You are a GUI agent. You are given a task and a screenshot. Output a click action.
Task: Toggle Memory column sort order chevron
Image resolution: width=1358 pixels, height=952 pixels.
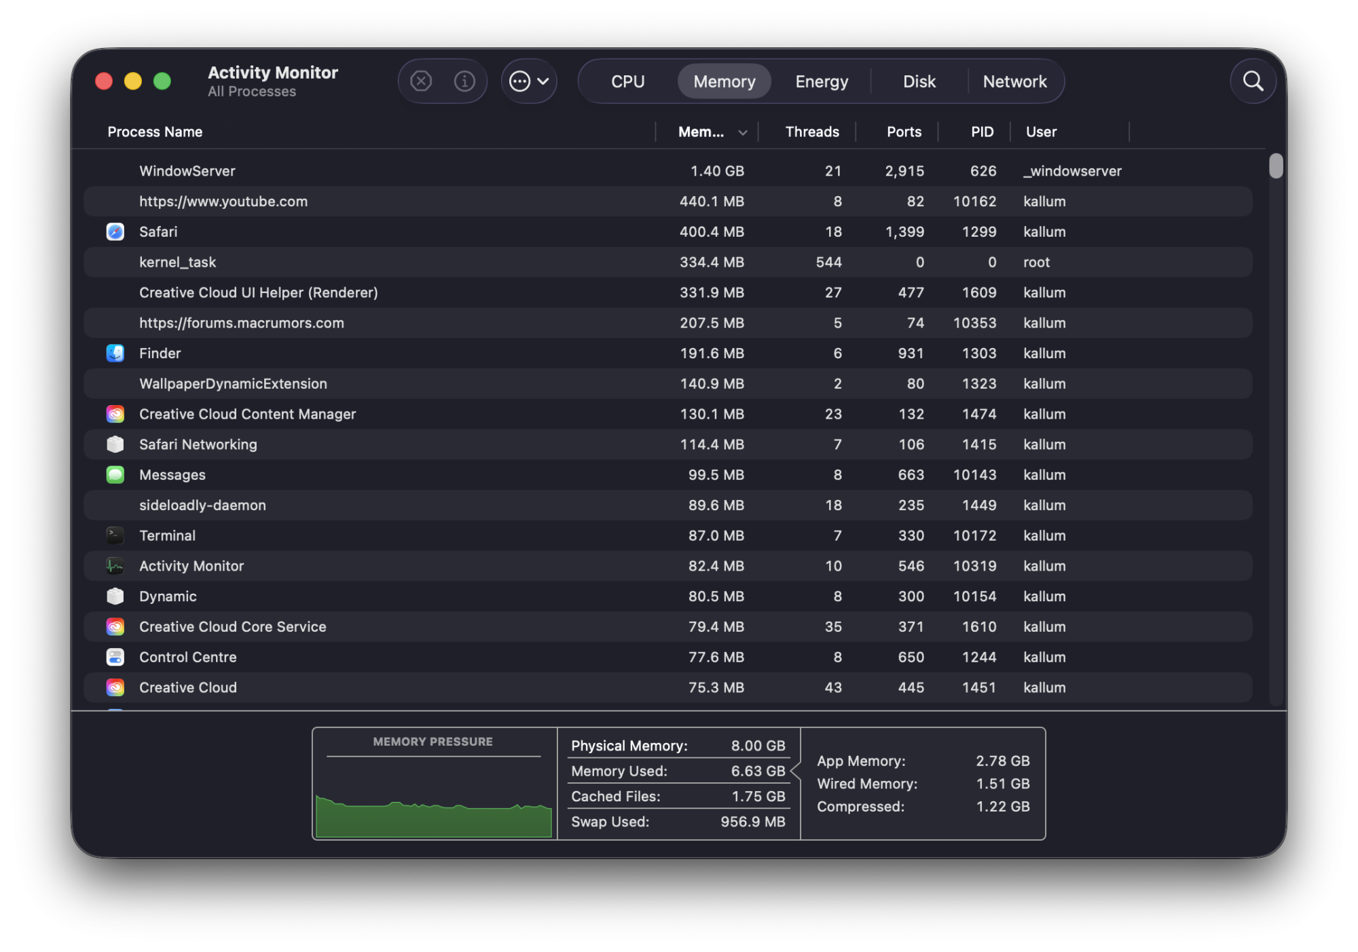[x=743, y=132]
